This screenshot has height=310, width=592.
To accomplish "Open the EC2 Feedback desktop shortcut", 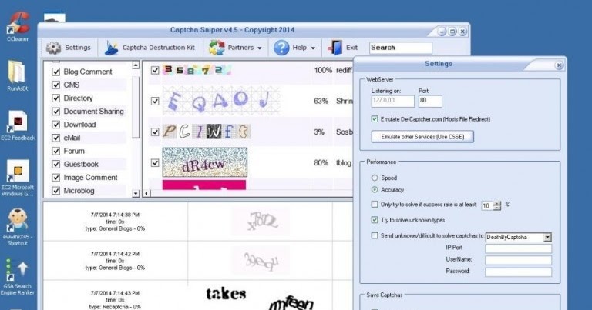I will pos(18,126).
